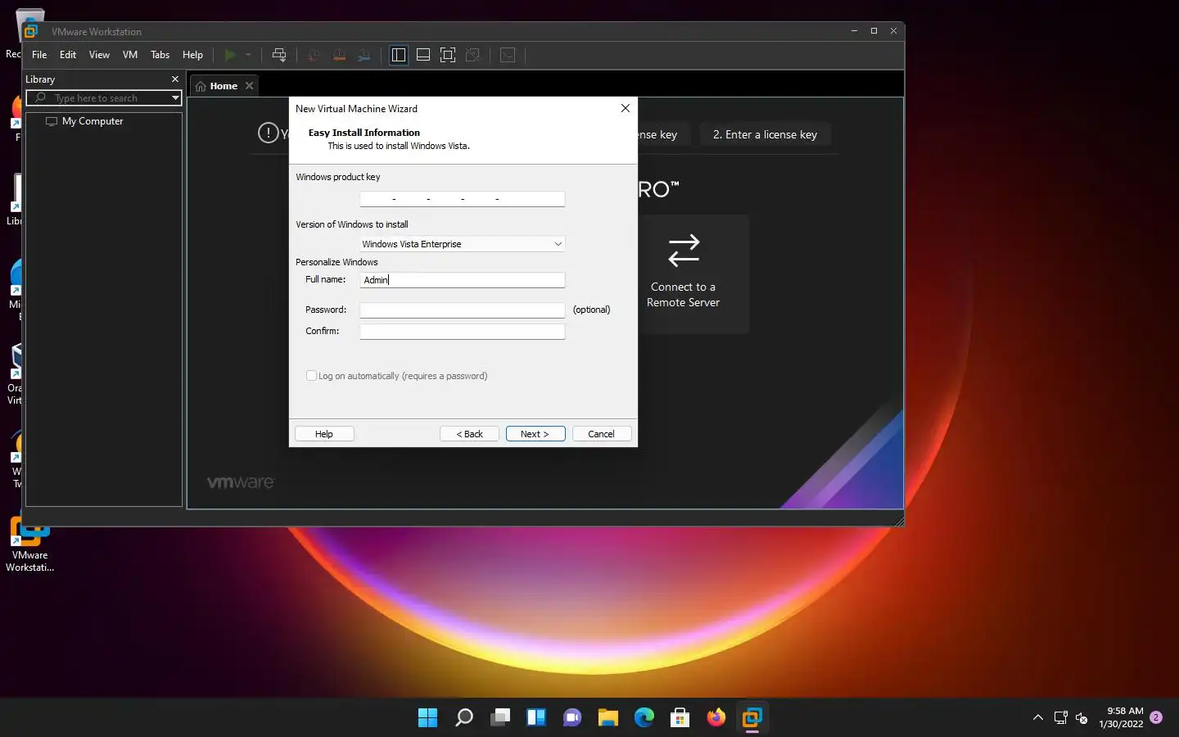The image size is (1179, 737).
Task: Click VMware Workstation taskbar icon
Action: pyautogui.click(x=752, y=718)
